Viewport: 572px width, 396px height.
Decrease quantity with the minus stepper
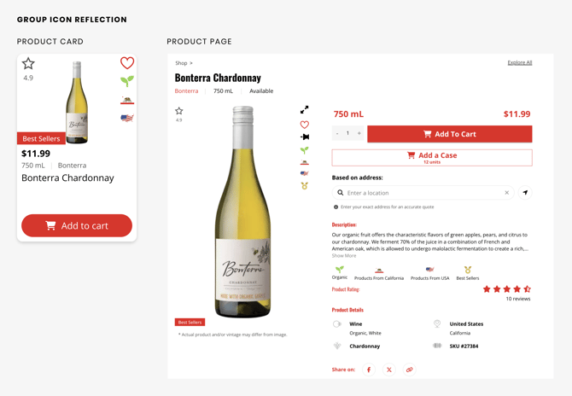point(337,134)
